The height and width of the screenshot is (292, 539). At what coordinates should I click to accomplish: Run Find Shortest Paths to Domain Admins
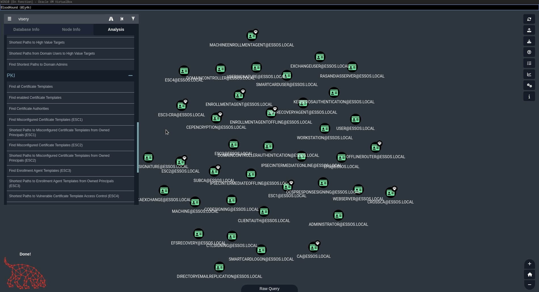click(70, 65)
